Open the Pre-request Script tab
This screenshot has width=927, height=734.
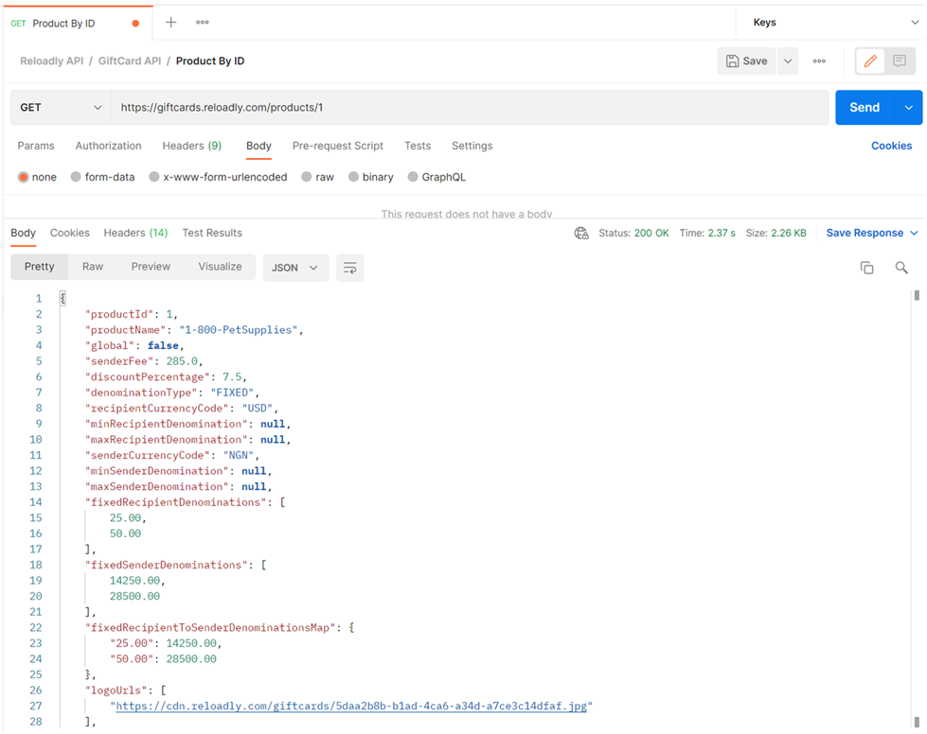point(338,146)
